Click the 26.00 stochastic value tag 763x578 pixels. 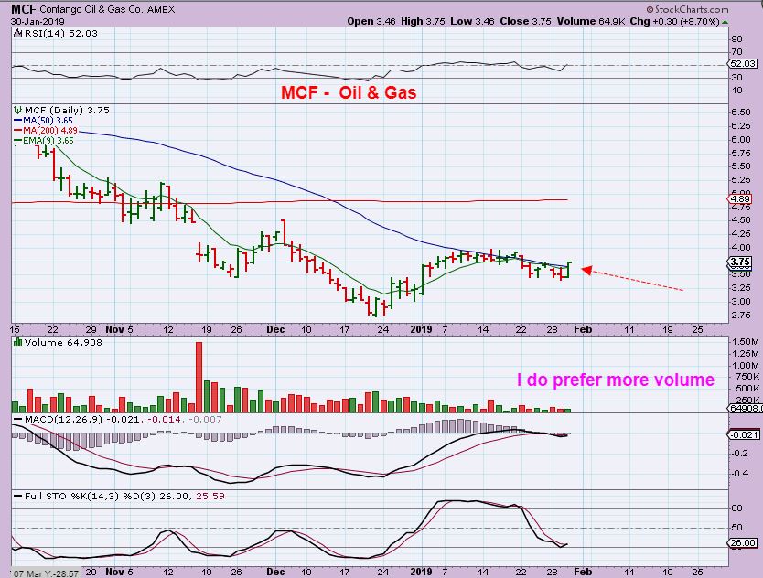coord(743,543)
